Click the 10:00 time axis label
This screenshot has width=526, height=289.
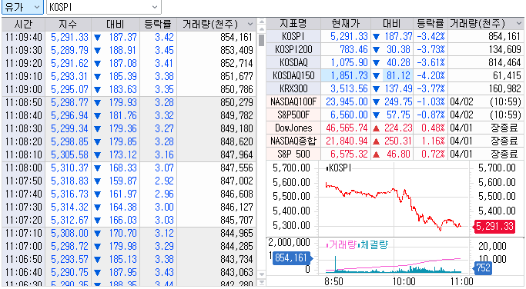point(404,281)
